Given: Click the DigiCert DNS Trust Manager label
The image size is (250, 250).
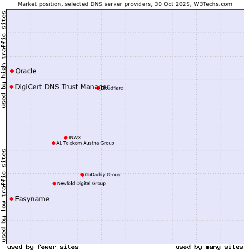Looking at the screenshot, I should [62, 87].
